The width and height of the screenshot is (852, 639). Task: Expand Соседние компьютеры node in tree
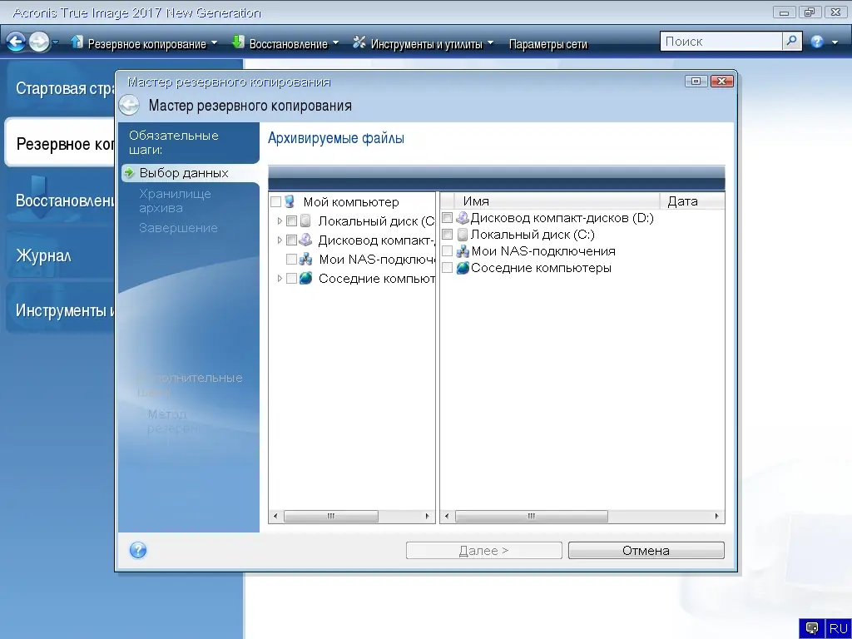pyautogui.click(x=280, y=278)
